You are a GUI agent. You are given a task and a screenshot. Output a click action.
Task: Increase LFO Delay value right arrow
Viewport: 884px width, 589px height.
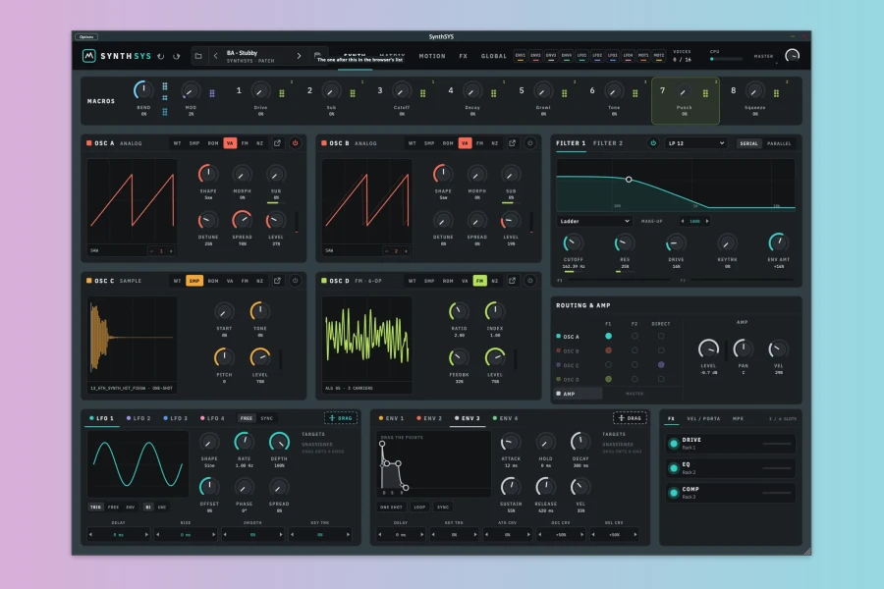(146, 534)
